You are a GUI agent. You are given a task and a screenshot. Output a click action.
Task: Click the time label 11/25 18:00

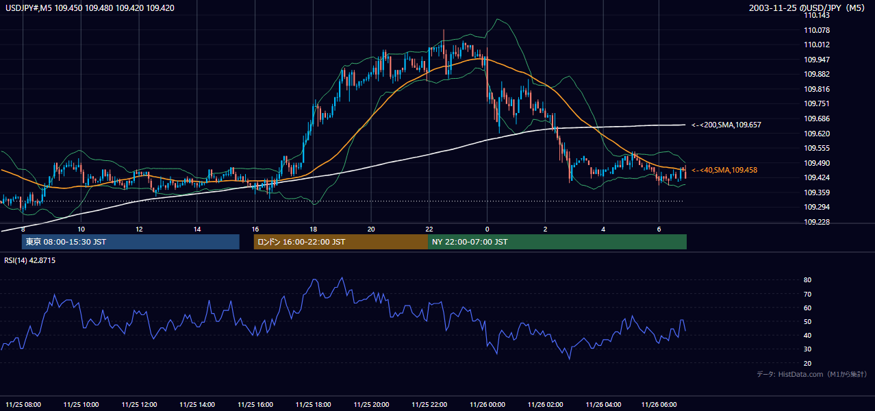click(x=313, y=404)
